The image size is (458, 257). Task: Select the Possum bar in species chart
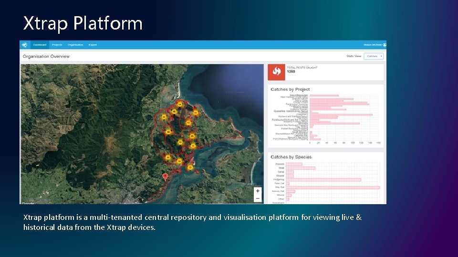(x=294, y=164)
